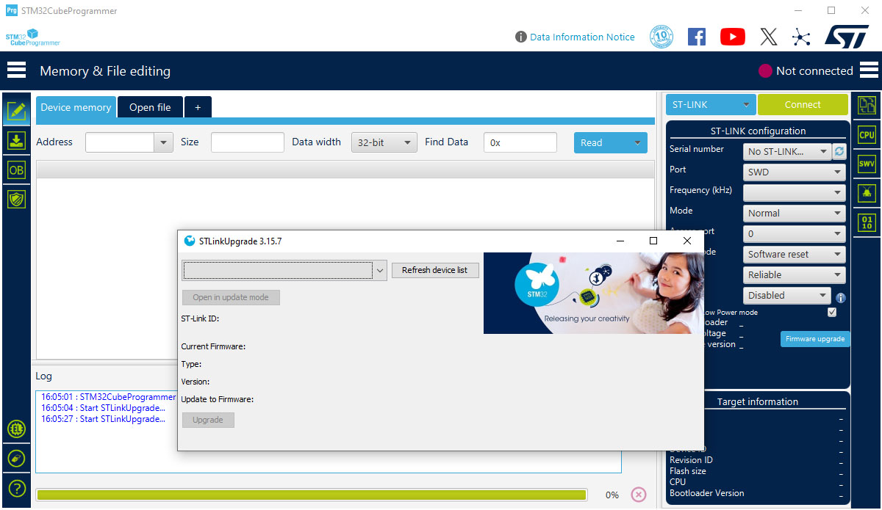Click the STM32CubeProgrammer logo
882x510 pixels.
click(x=33, y=37)
